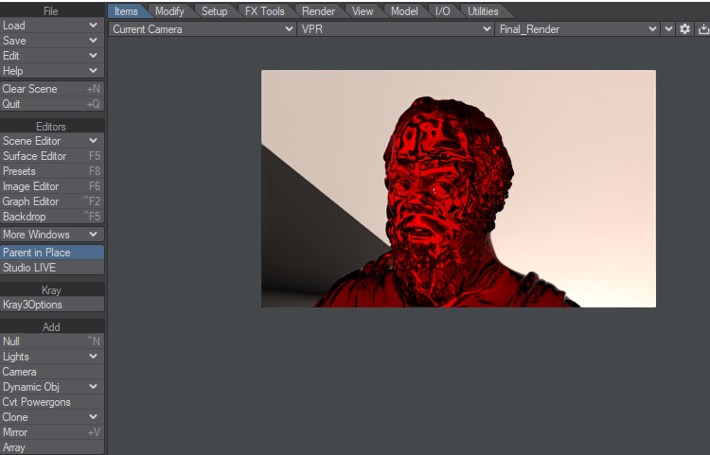This screenshot has width=710, height=455.
Task: Open the Current Camera view dropdown
Action: coord(203,29)
